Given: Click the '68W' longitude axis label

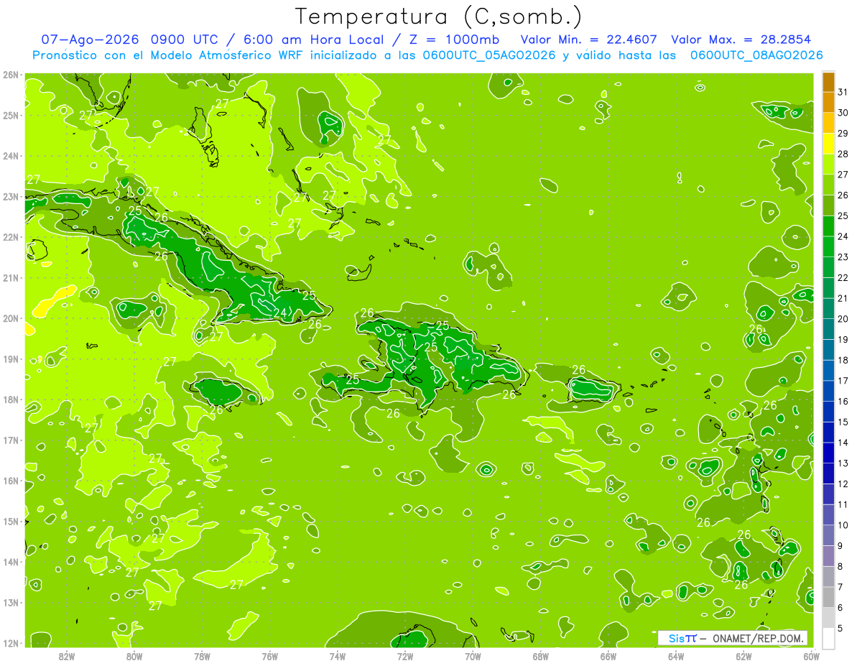Looking at the screenshot, I should (x=540, y=655).
